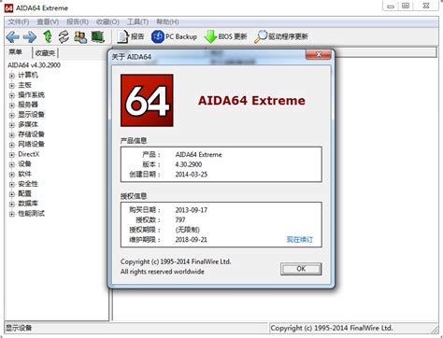Select 安全性 in the tree
Screen dimensions: 443x338
(28, 184)
